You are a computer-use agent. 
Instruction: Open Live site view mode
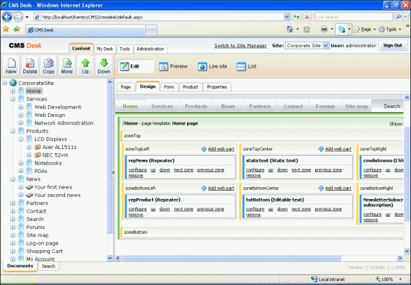tap(212, 66)
